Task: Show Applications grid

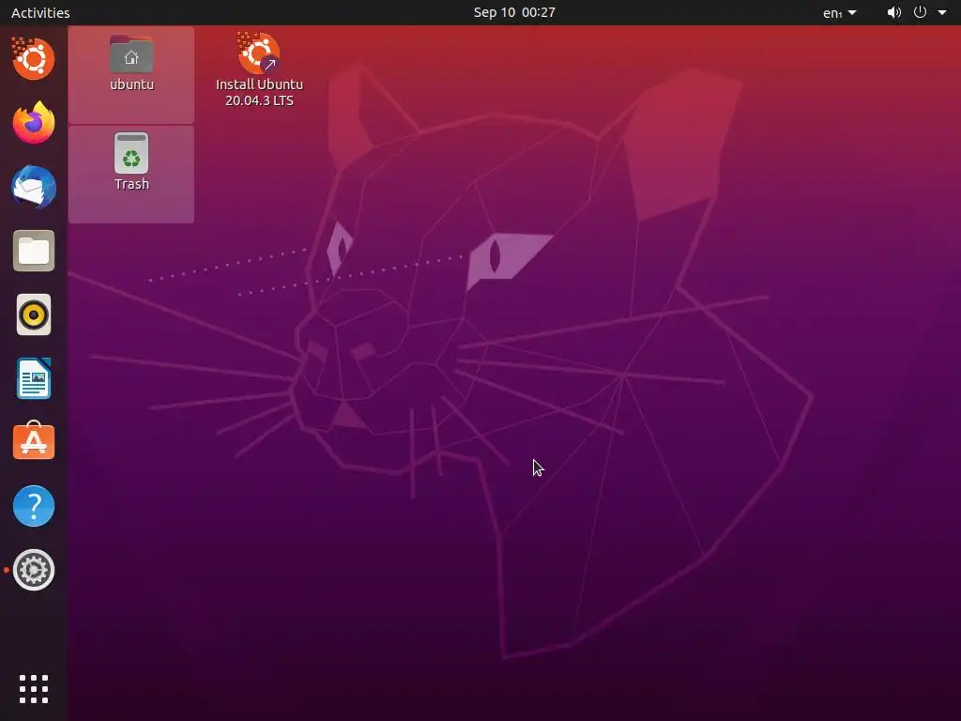Action: 34,689
